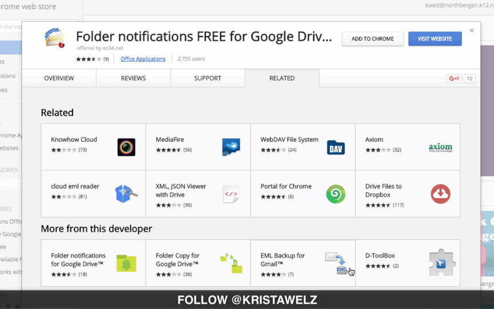This screenshot has width=494, height=309.
Task: Open the green bell folder icon for Folder notifications
Action: click(126, 263)
